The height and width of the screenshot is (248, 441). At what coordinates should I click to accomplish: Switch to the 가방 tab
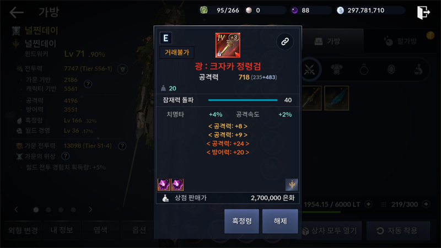click(x=327, y=41)
